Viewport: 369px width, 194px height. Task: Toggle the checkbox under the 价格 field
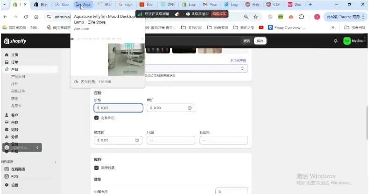pos(97,118)
